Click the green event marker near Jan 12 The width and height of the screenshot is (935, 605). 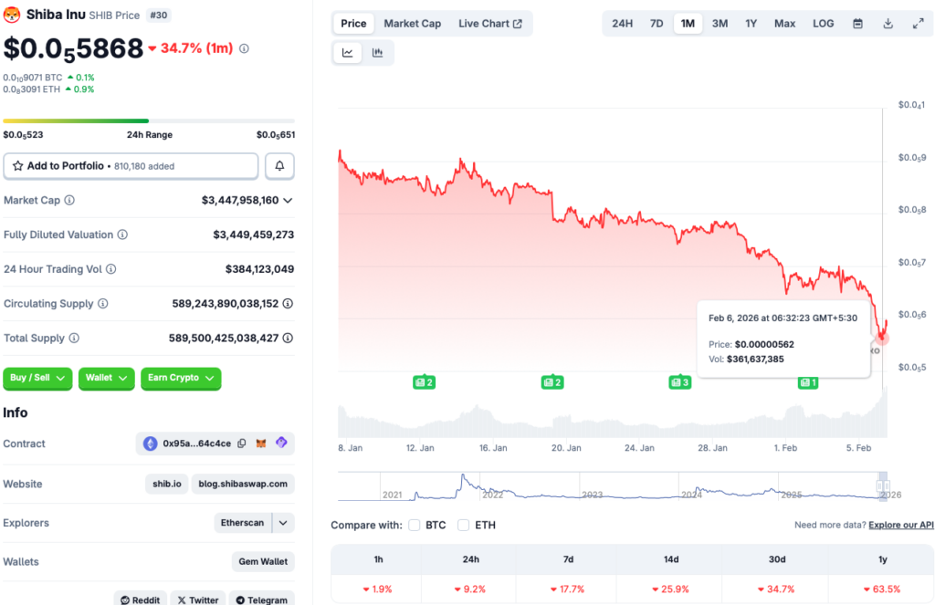coord(424,382)
